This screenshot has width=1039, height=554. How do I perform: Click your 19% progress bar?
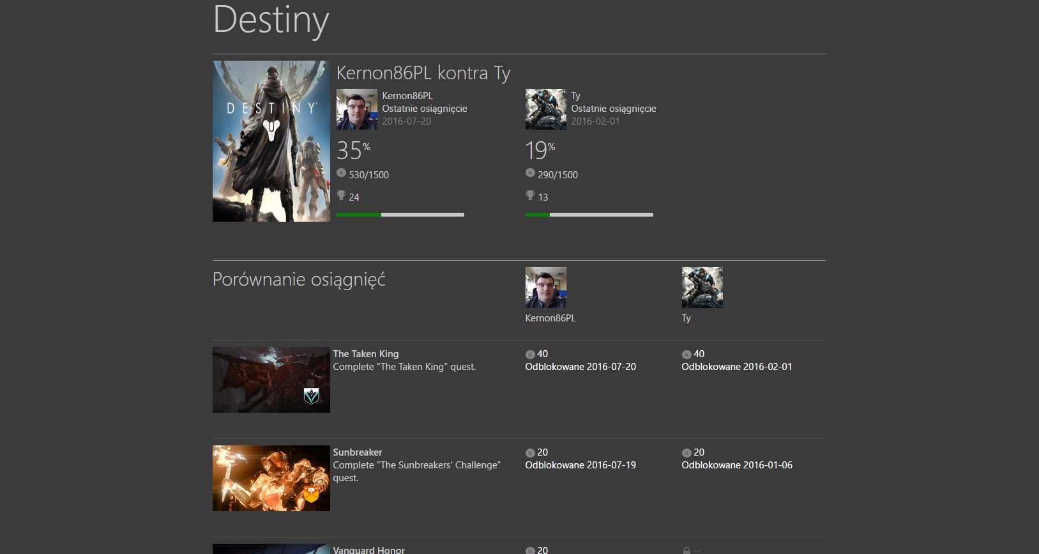pyautogui.click(x=589, y=215)
